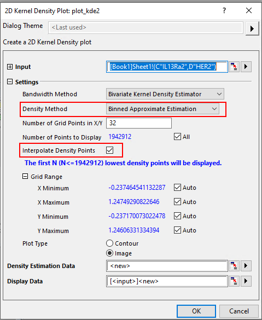262x320 pixels.
Task: Click the dialog help question mark
Action: tap(224, 10)
